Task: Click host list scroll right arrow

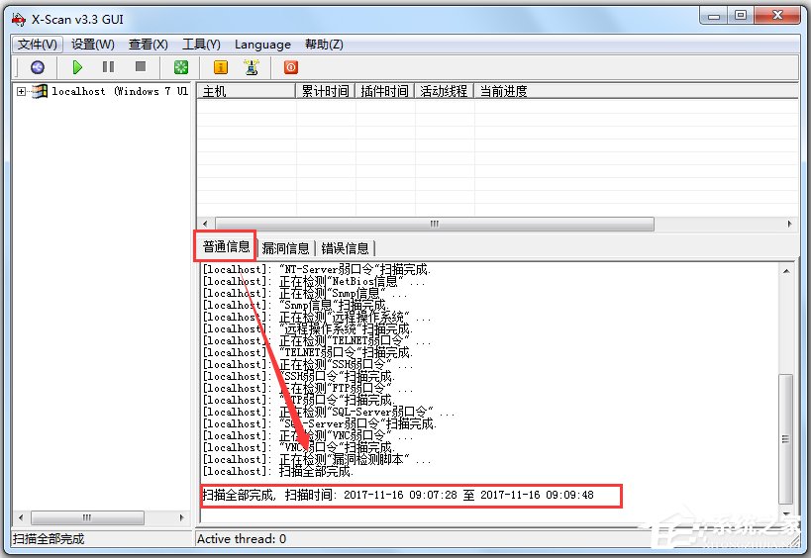Action: (x=789, y=224)
